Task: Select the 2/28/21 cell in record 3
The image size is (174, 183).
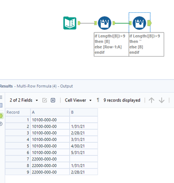Action: pyautogui.click(x=84, y=133)
